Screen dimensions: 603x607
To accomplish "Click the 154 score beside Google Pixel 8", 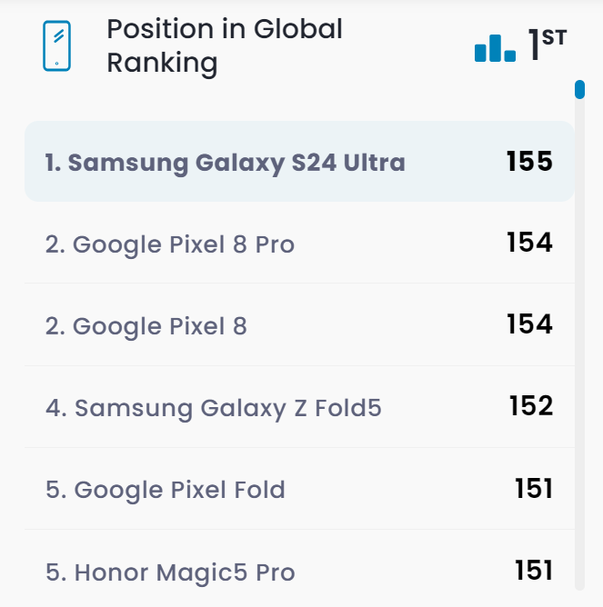I will coord(529,325).
